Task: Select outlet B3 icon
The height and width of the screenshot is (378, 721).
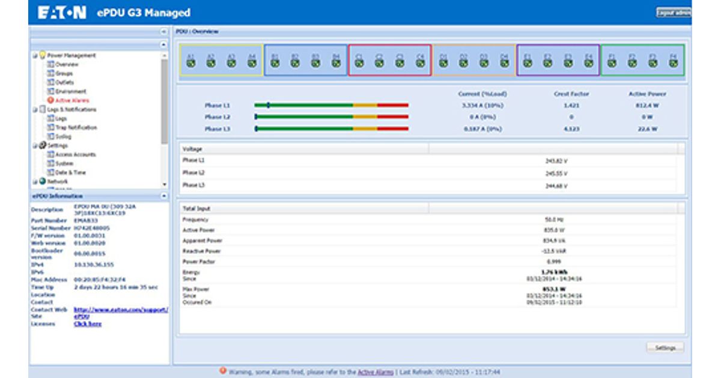Action: pos(315,64)
